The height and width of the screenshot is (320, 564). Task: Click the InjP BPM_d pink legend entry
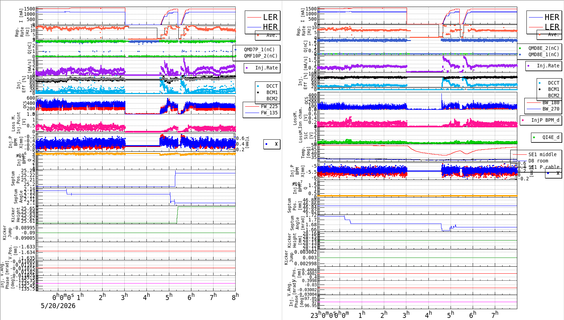coord(541,120)
